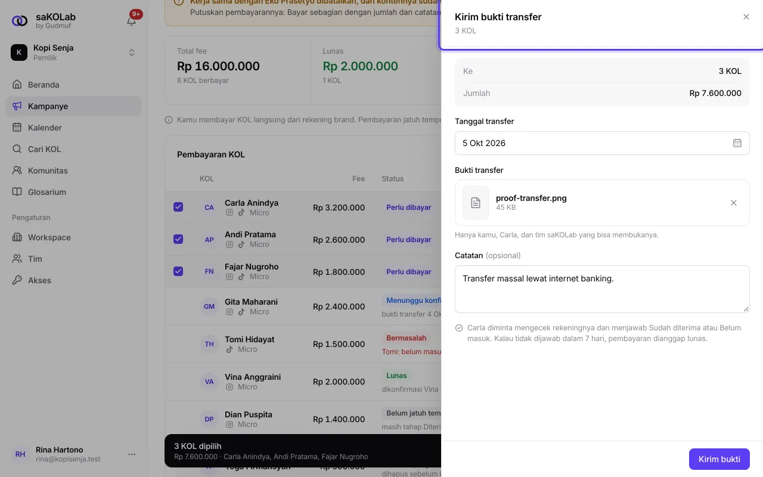The width and height of the screenshot is (763, 477).
Task: Go to Beranda in the sidebar
Action: point(74,85)
